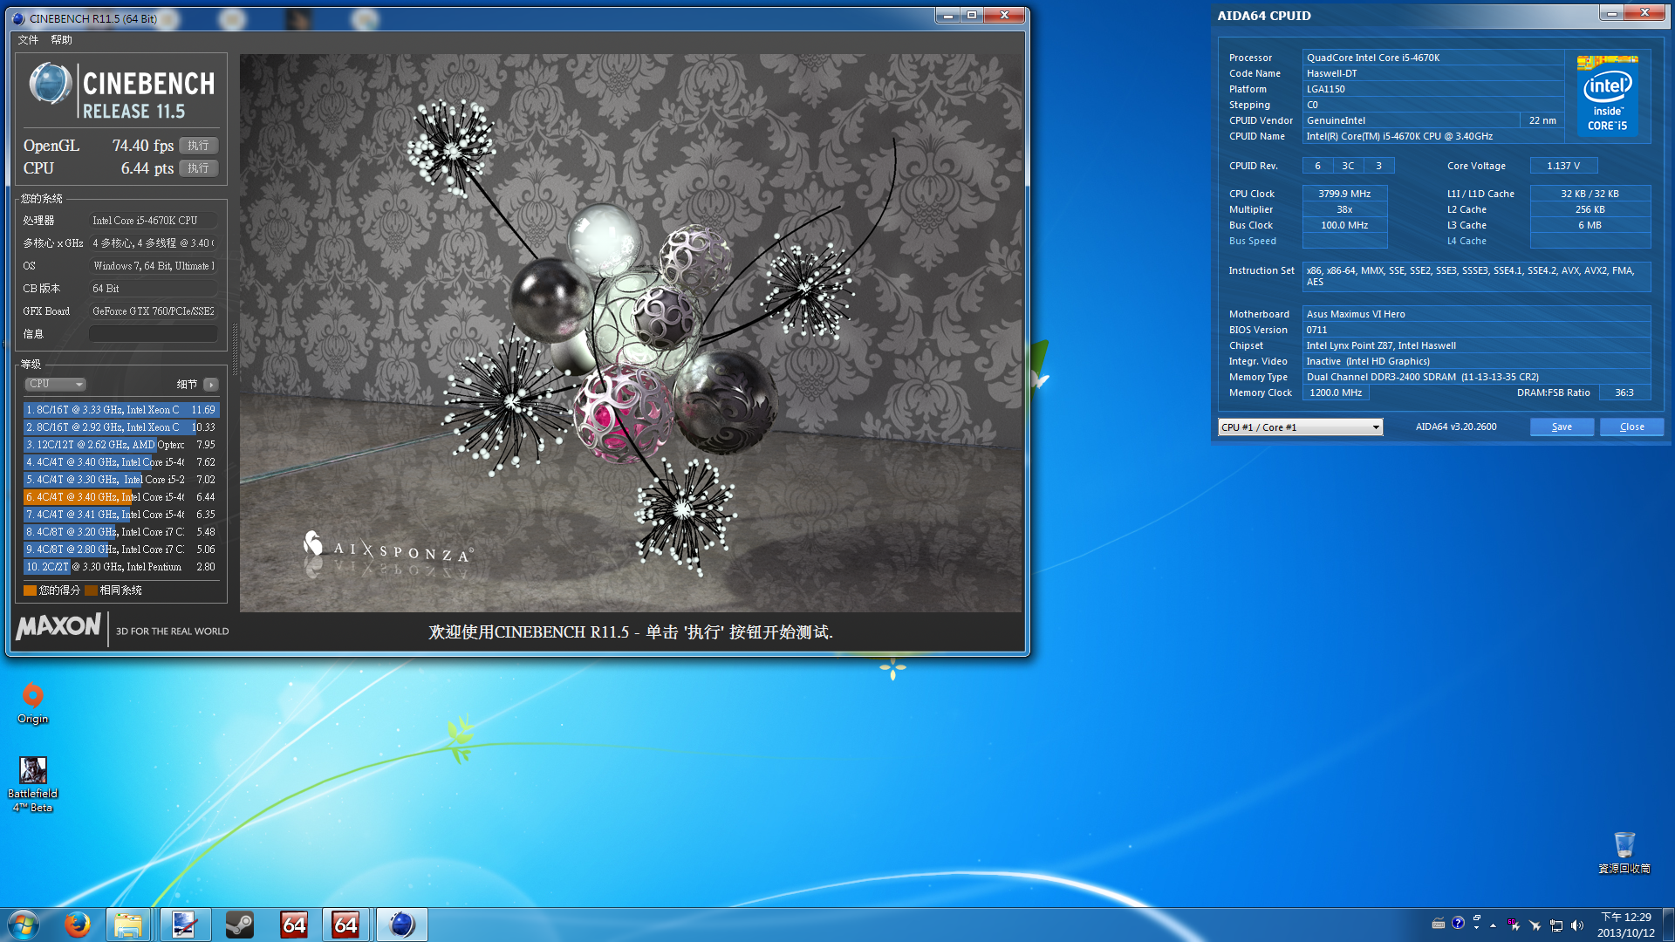1675x942 pixels.
Task: Open the network status tray icon
Action: tap(1555, 925)
